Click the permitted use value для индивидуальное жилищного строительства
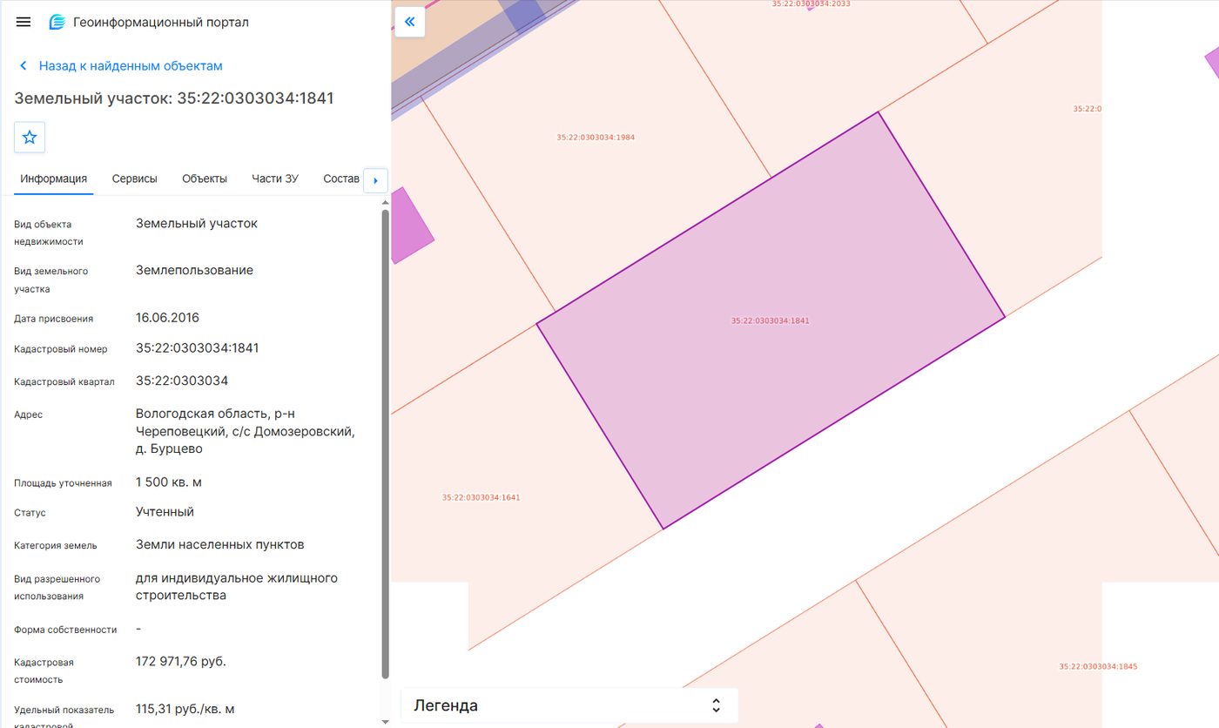The height and width of the screenshot is (728, 1219). click(x=237, y=587)
